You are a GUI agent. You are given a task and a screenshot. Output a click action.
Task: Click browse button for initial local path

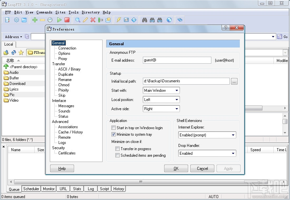pyautogui.click(x=234, y=81)
